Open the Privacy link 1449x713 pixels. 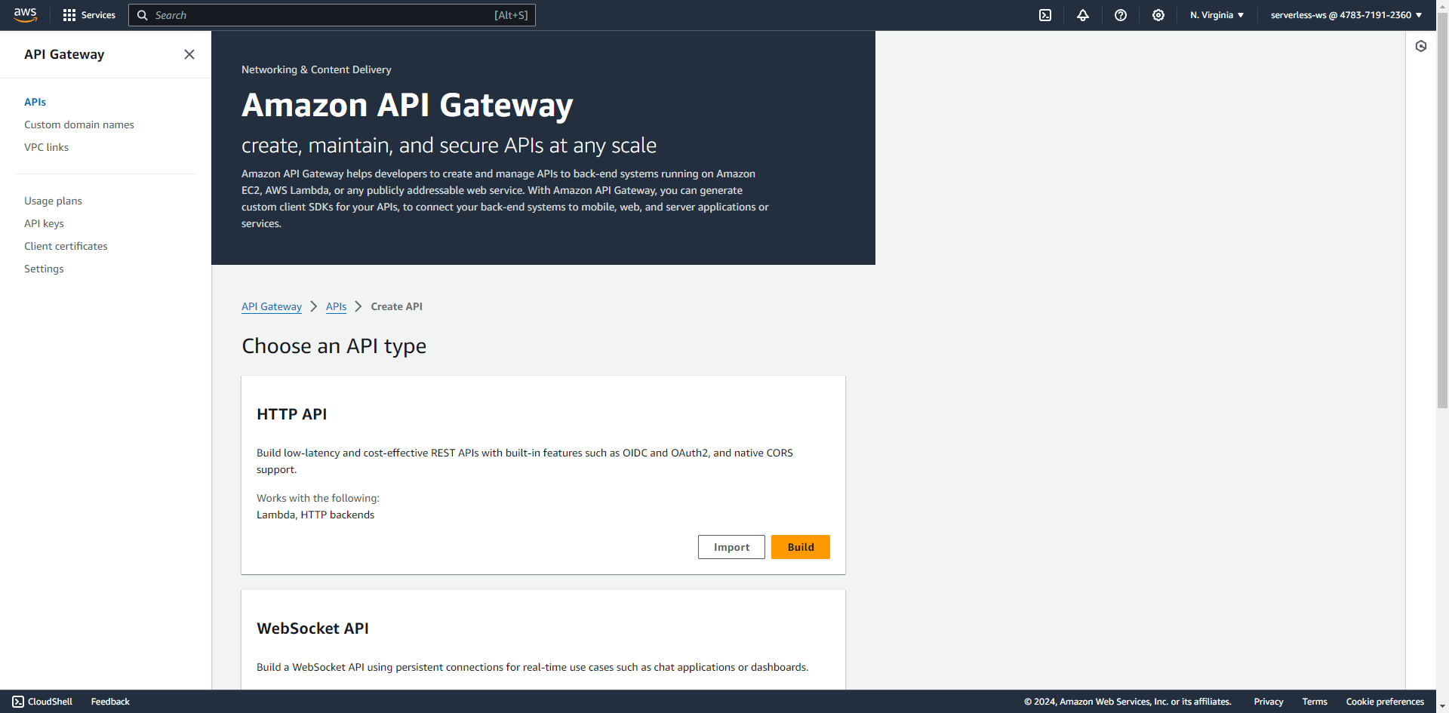(x=1269, y=702)
